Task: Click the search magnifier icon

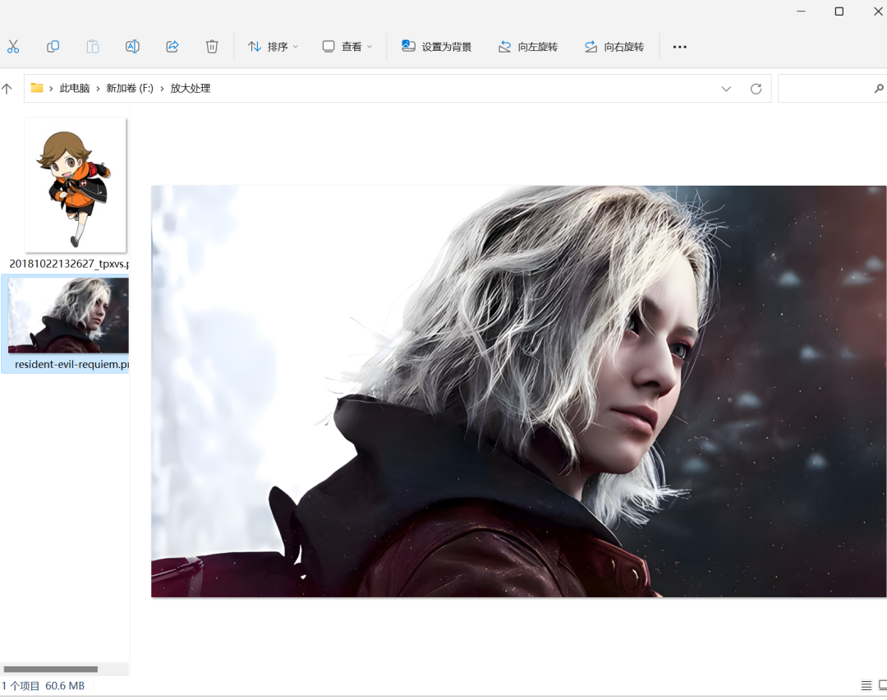Action: click(x=879, y=88)
